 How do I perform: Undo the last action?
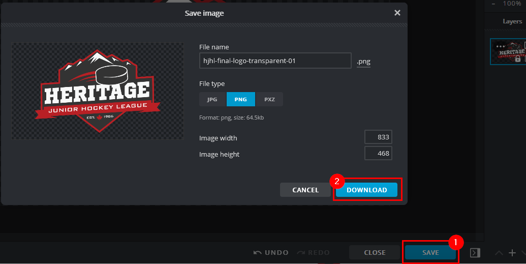271,253
